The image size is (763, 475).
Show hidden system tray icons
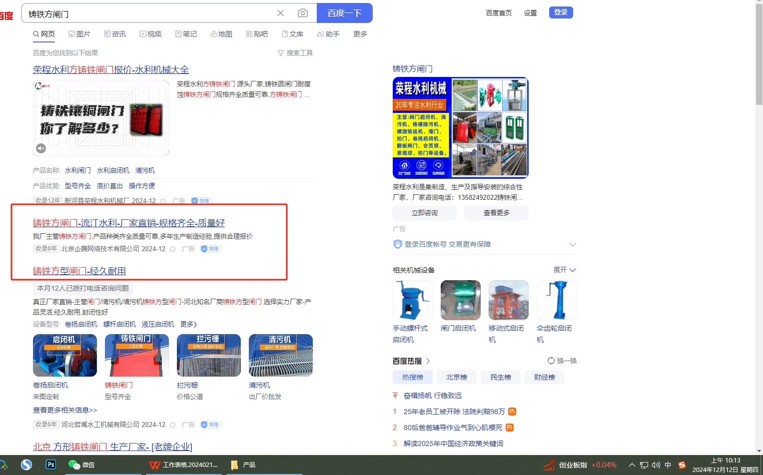pos(632,465)
